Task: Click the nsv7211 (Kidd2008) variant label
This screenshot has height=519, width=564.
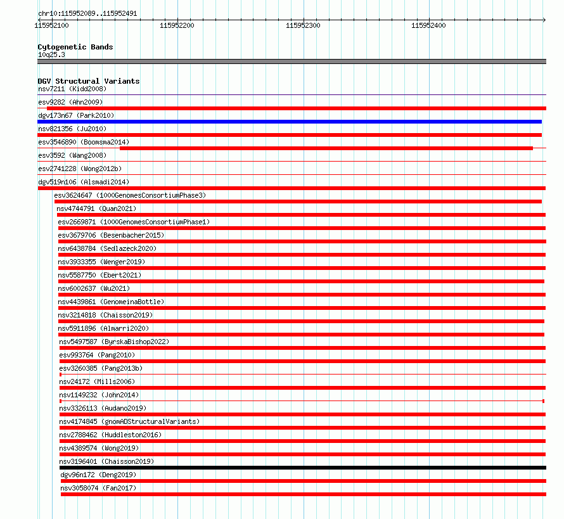Action: (72, 89)
